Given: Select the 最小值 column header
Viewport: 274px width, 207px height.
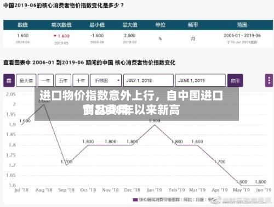Looking at the screenshot, I should click(97, 25).
